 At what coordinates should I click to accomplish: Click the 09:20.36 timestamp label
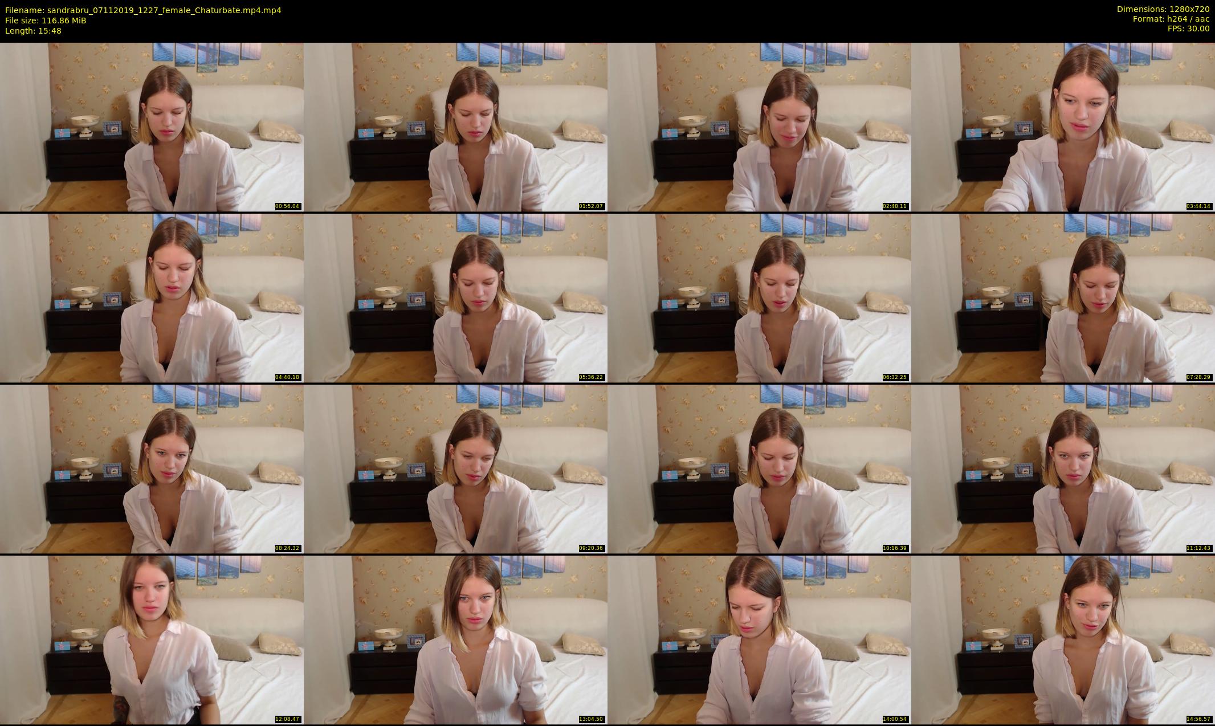(x=591, y=548)
